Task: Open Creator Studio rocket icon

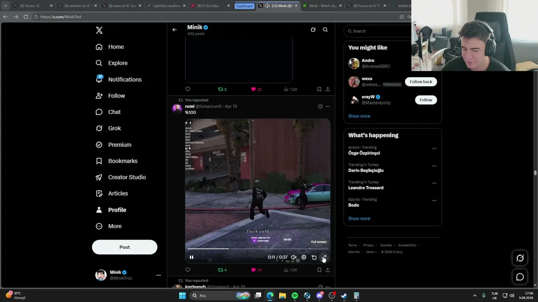Action: tap(99, 177)
